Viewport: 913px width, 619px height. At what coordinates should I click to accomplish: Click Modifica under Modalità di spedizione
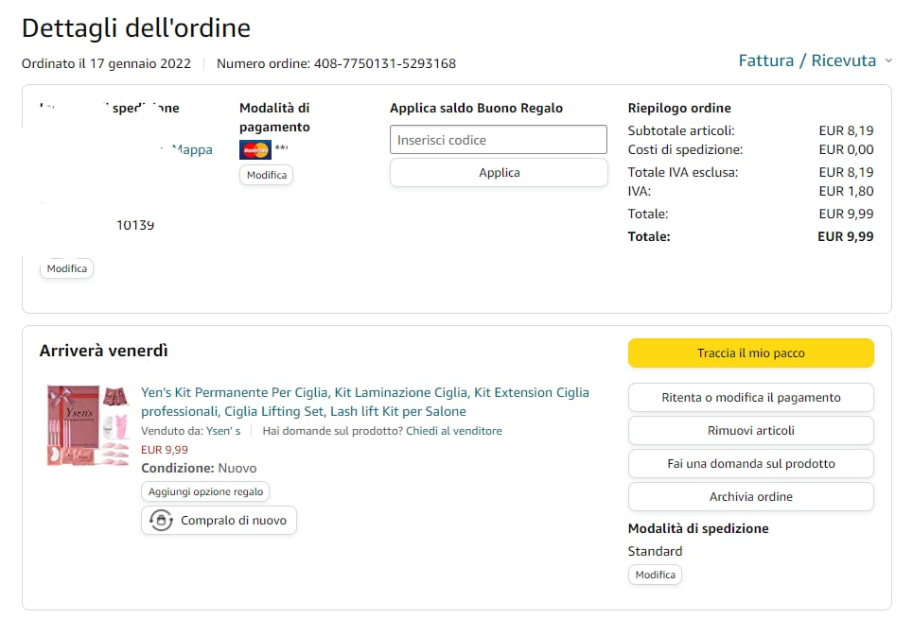point(655,575)
